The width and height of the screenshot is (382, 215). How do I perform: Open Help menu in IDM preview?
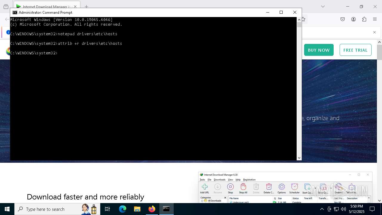click(238, 180)
